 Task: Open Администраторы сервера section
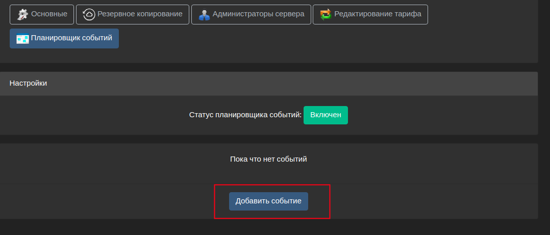(251, 14)
